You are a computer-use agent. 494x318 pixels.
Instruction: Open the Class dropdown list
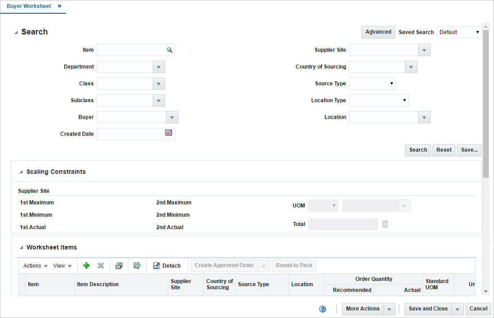(158, 84)
